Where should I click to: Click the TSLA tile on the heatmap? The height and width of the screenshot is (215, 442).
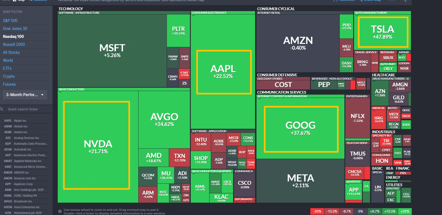383,32
